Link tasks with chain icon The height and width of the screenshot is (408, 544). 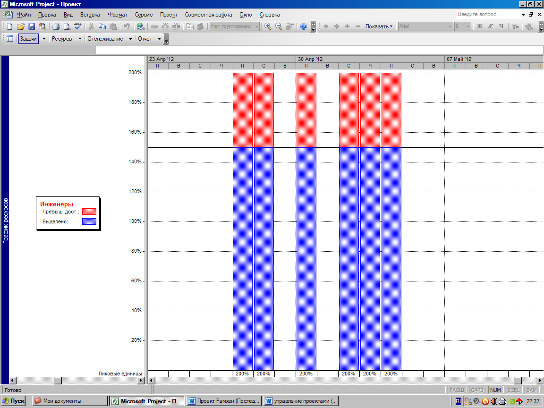(x=154, y=26)
